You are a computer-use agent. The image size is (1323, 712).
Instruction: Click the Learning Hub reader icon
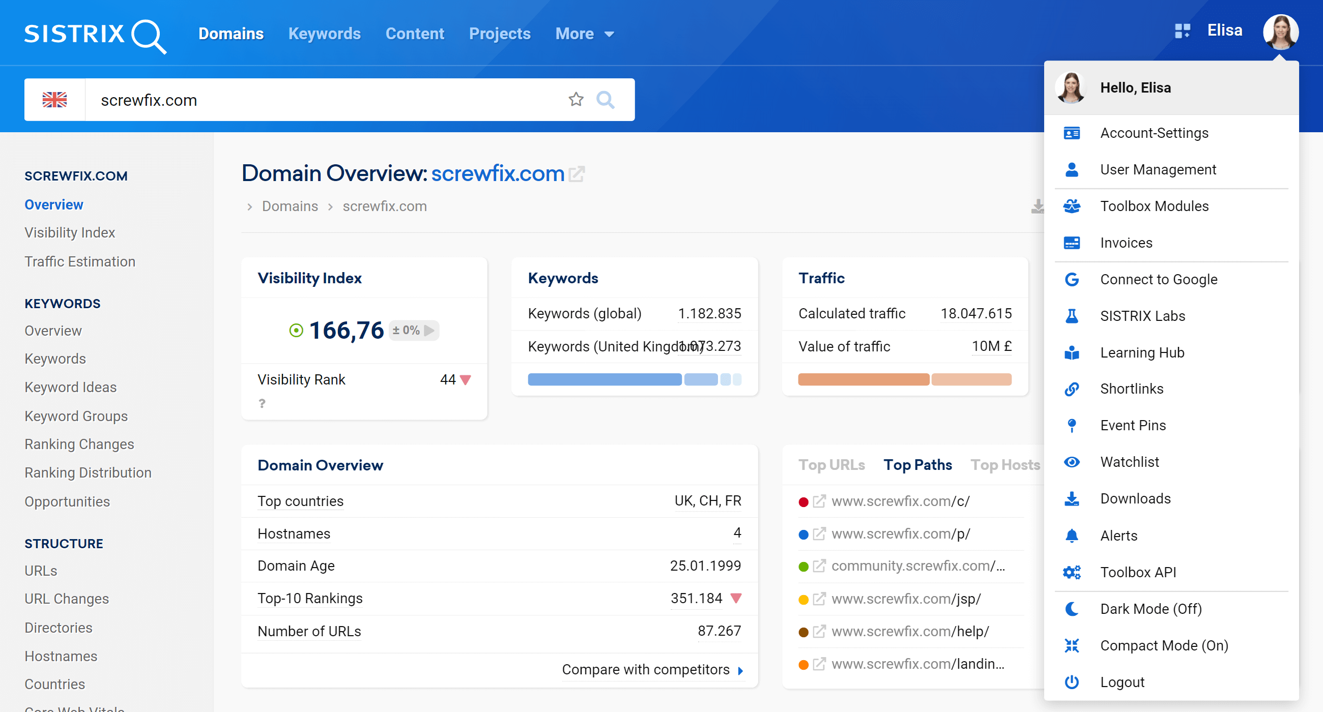(1071, 352)
